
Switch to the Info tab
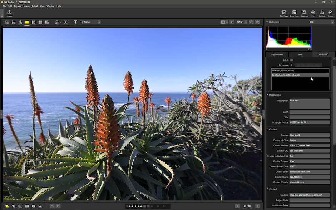[x=300, y=55]
